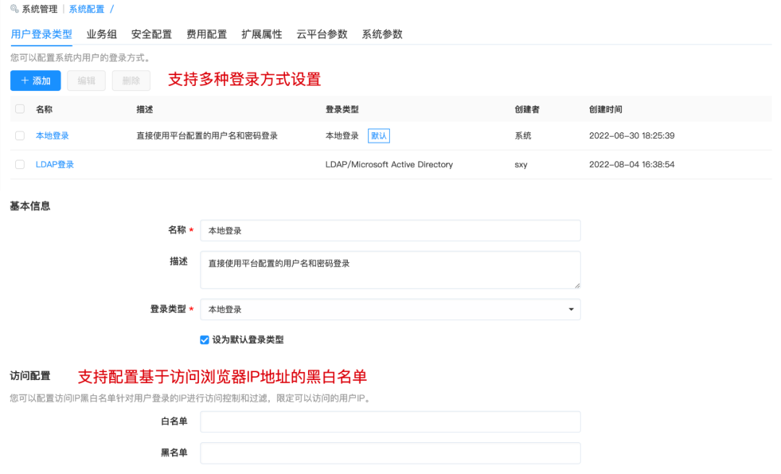The height and width of the screenshot is (474, 781).
Task: Click the LDAP/Microsoft Active Directory cell
Action: [x=389, y=164]
